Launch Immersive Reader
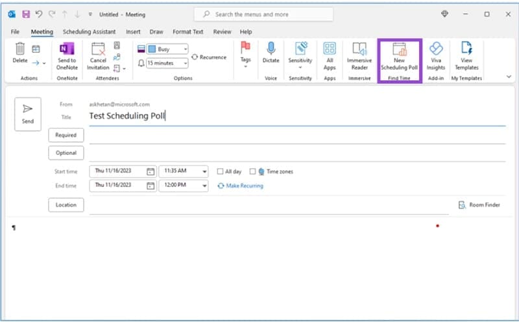Image resolution: width=519 pixels, height=322 pixels. 359,56
